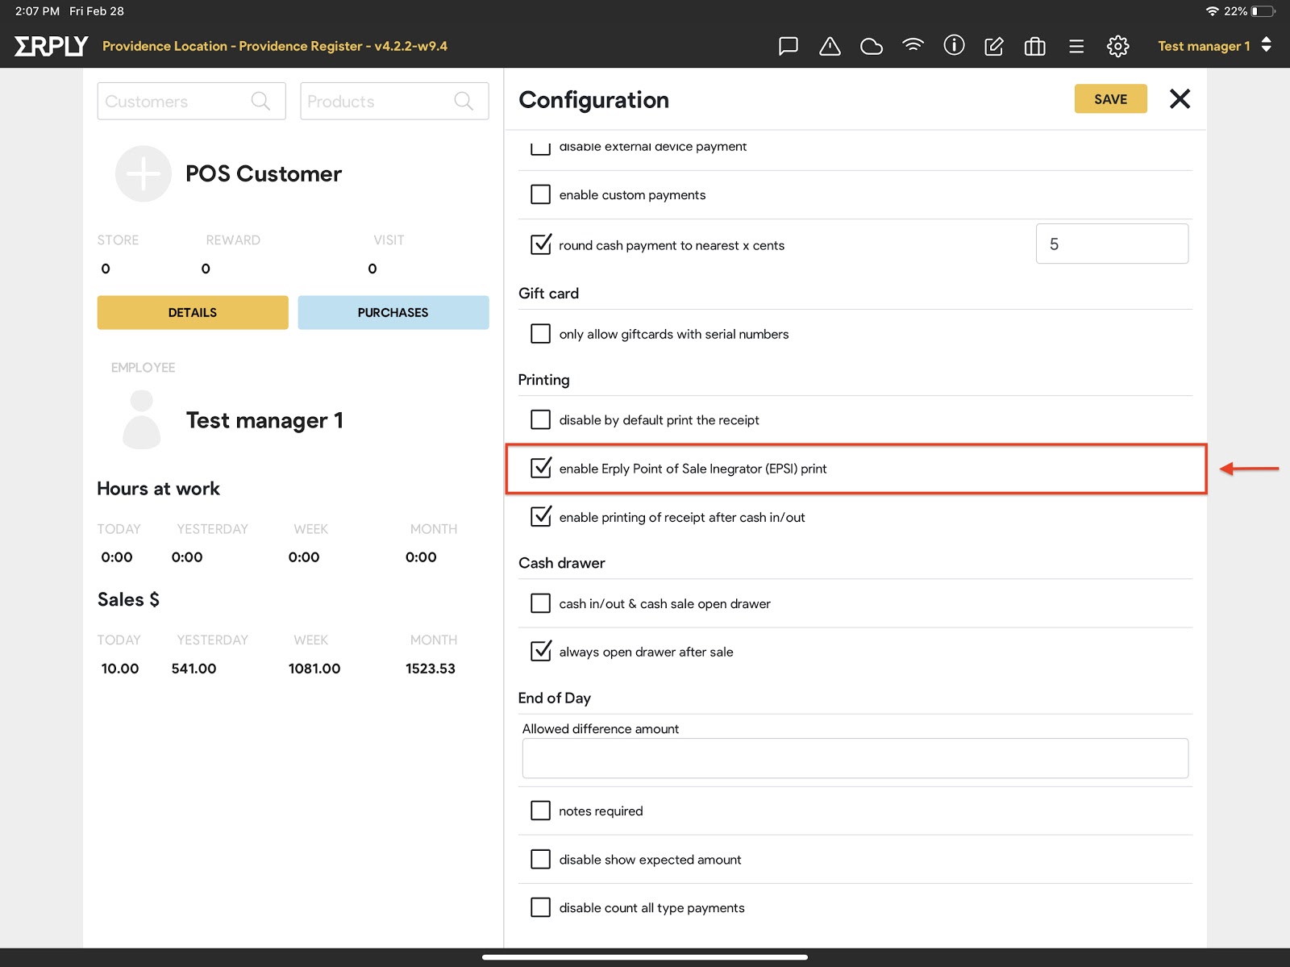1290x967 pixels.
Task: Click the Hours at work heading
Action: [158, 489]
